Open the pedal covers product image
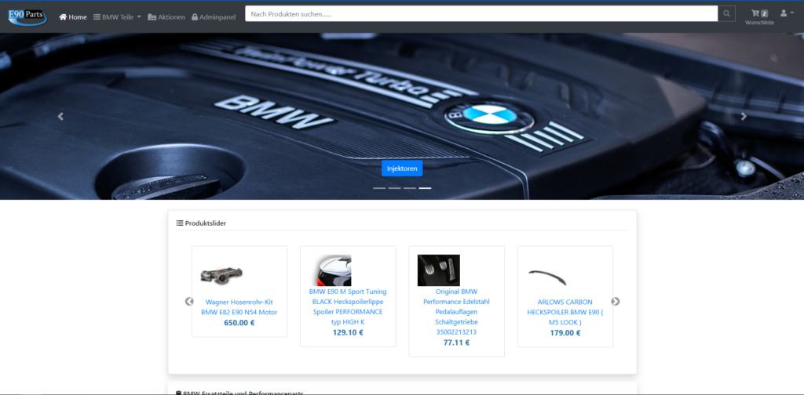This screenshot has width=804, height=395. (438, 270)
